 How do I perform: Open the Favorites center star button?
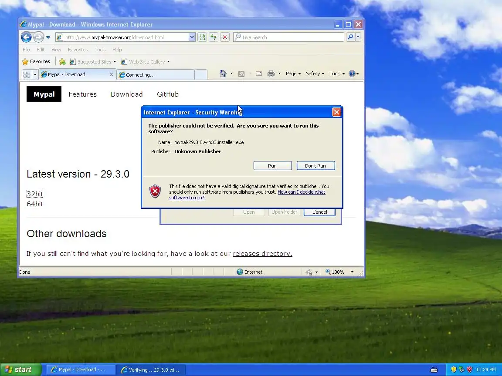coord(36,61)
